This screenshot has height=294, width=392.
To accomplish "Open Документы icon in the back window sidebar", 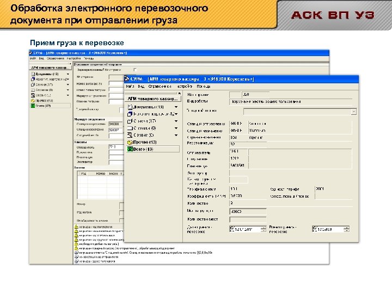I will [x=33, y=74].
